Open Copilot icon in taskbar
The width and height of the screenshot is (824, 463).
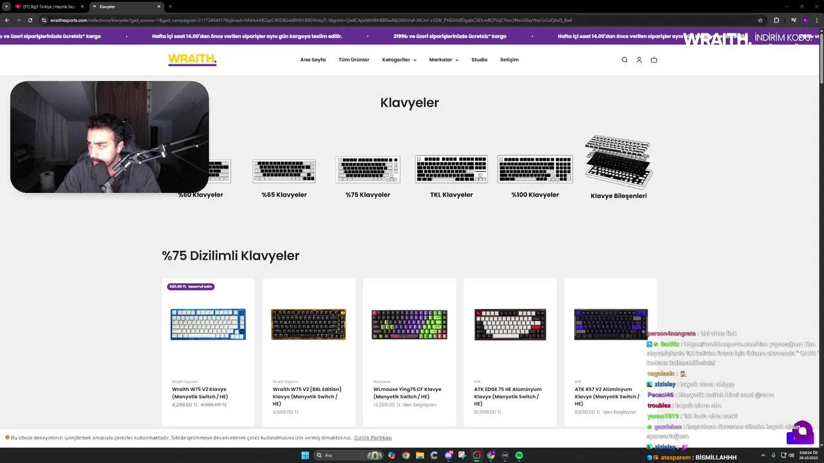pyautogui.click(x=391, y=455)
